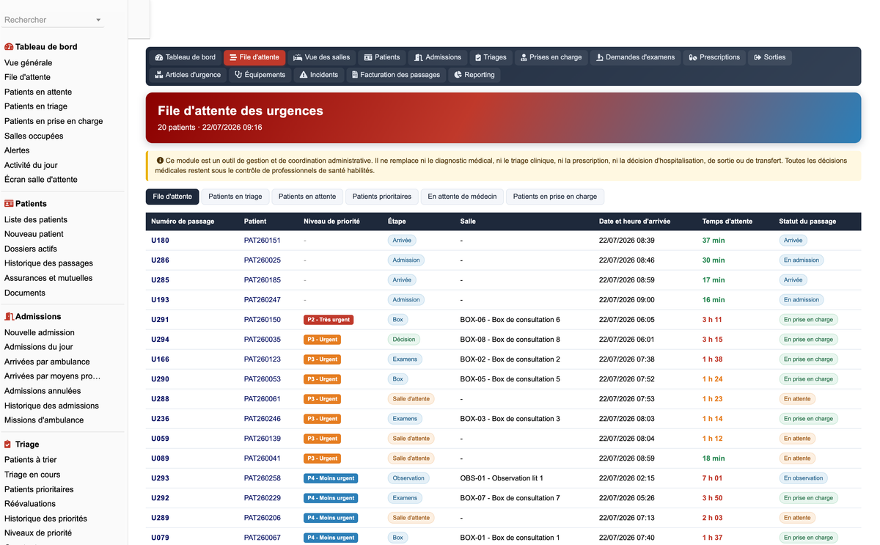The height and width of the screenshot is (545, 880).
Task: Open Écran salle d'attente sidebar link
Action: pyautogui.click(x=41, y=180)
